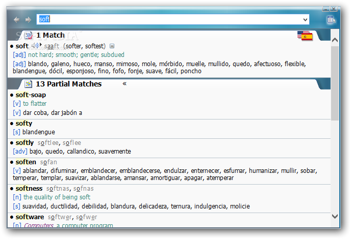Play pronunciation audio for soft
This screenshot has width=351, height=239.
pos(35,46)
